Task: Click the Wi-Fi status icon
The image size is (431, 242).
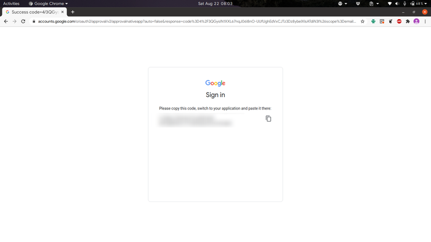Action: click(x=390, y=4)
